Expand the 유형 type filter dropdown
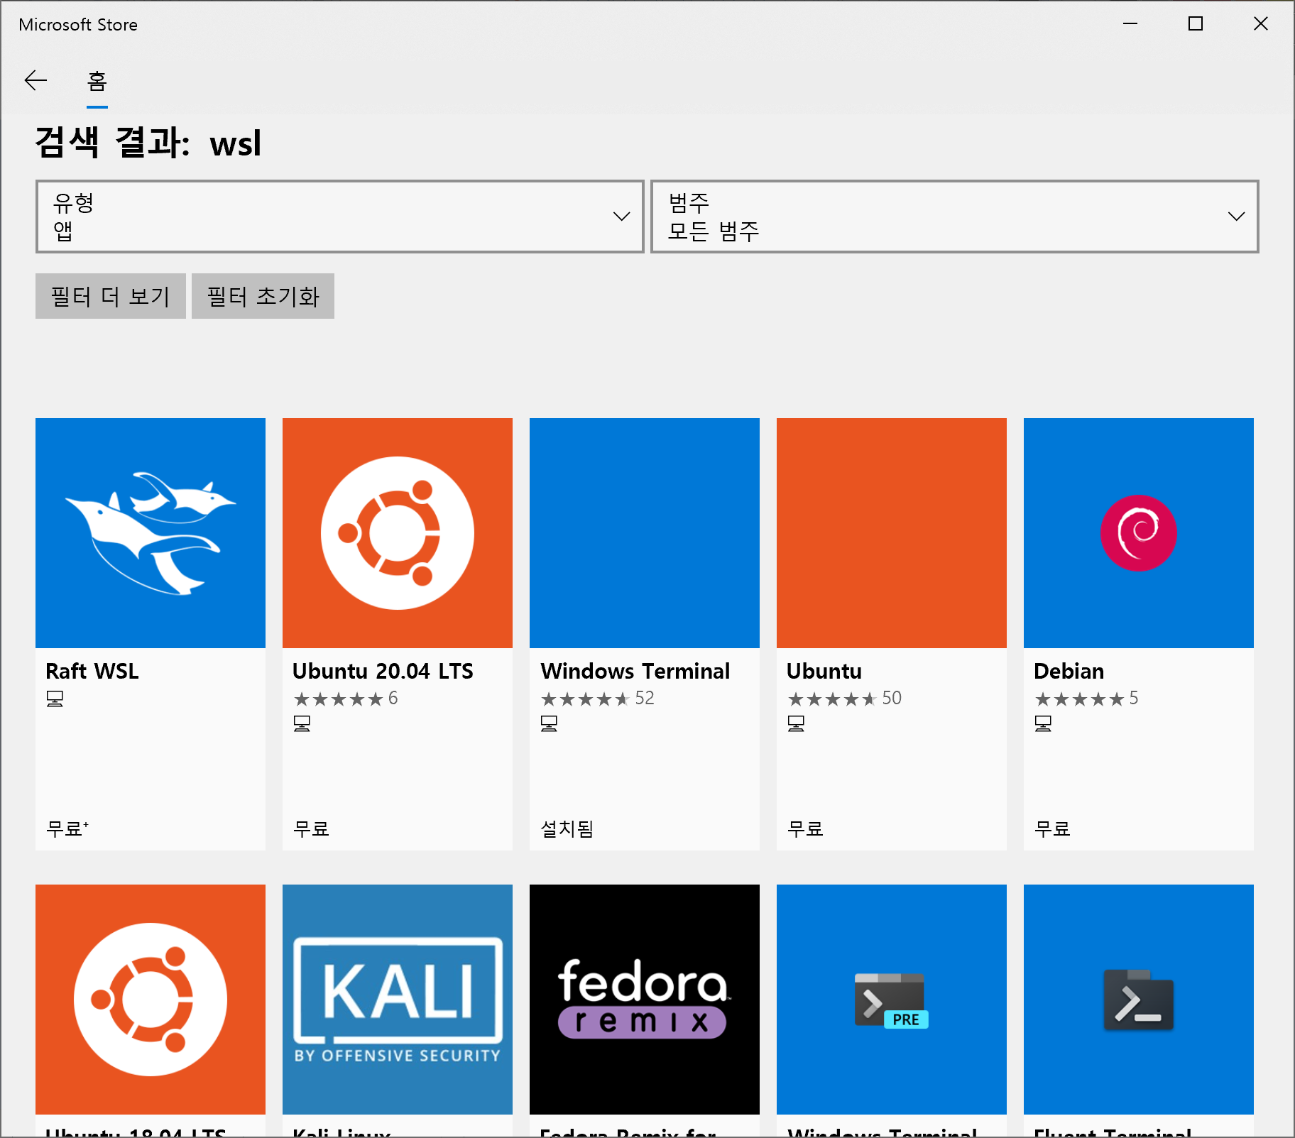This screenshot has height=1138, width=1295. tap(339, 217)
